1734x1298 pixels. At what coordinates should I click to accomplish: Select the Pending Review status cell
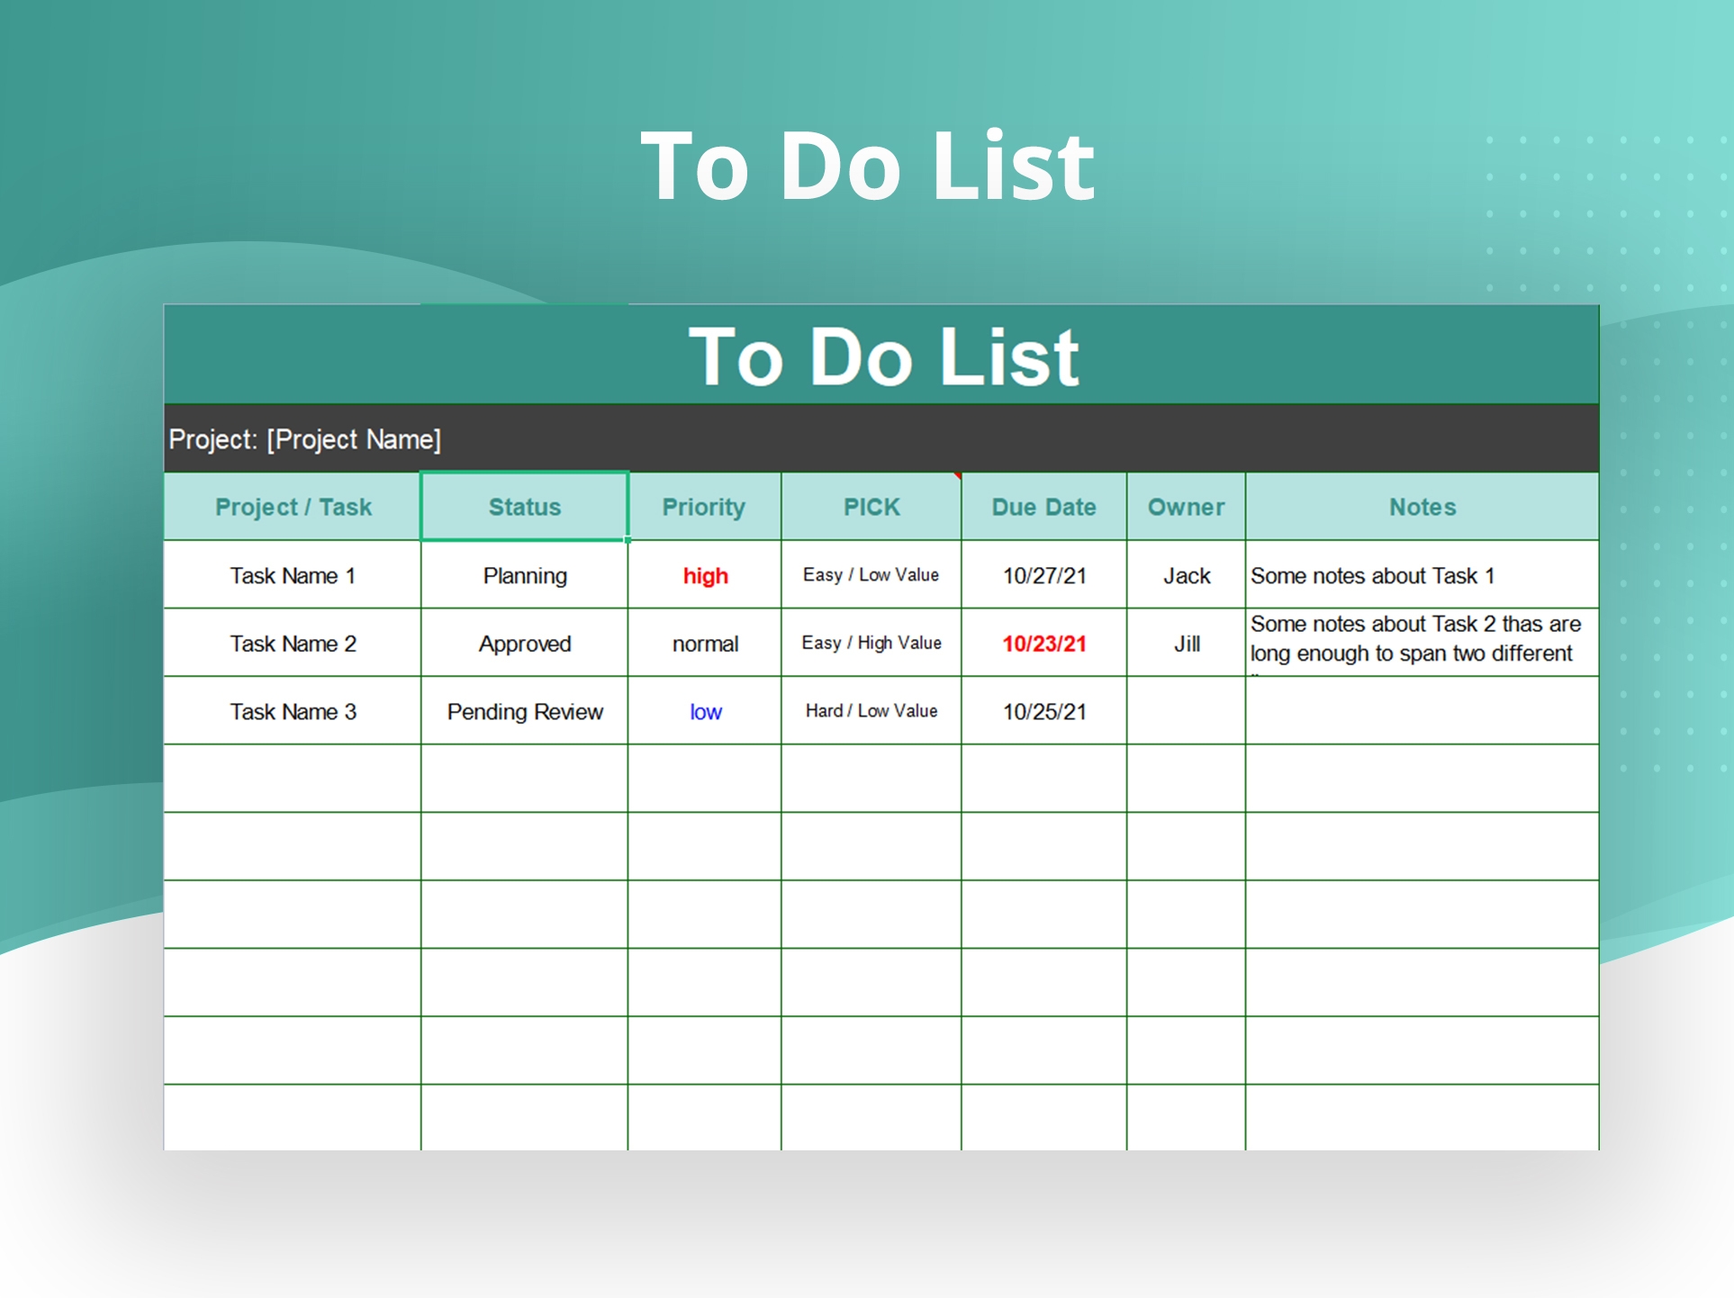click(524, 711)
